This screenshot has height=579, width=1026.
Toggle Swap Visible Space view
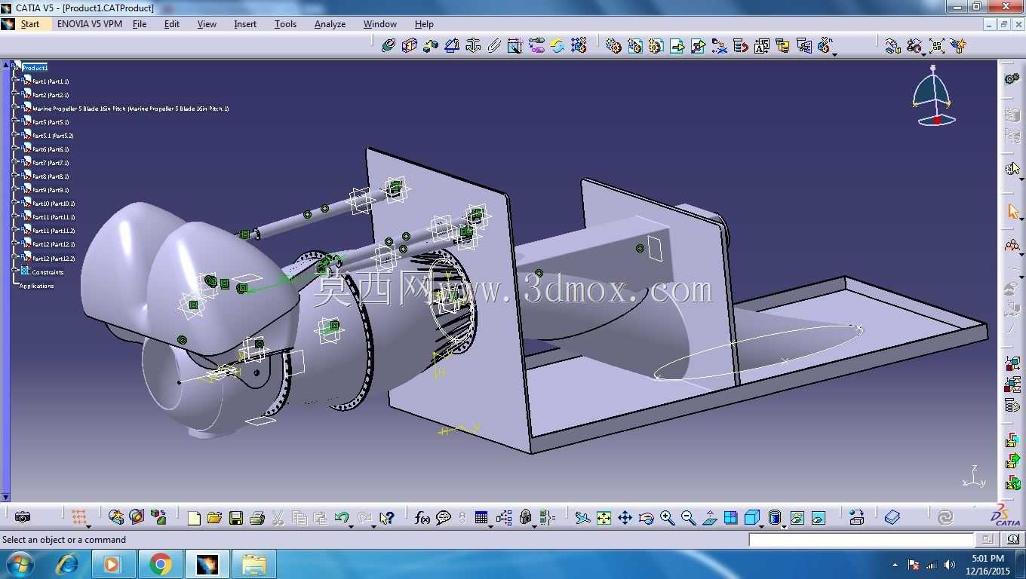pyautogui.click(x=818, y=518)
